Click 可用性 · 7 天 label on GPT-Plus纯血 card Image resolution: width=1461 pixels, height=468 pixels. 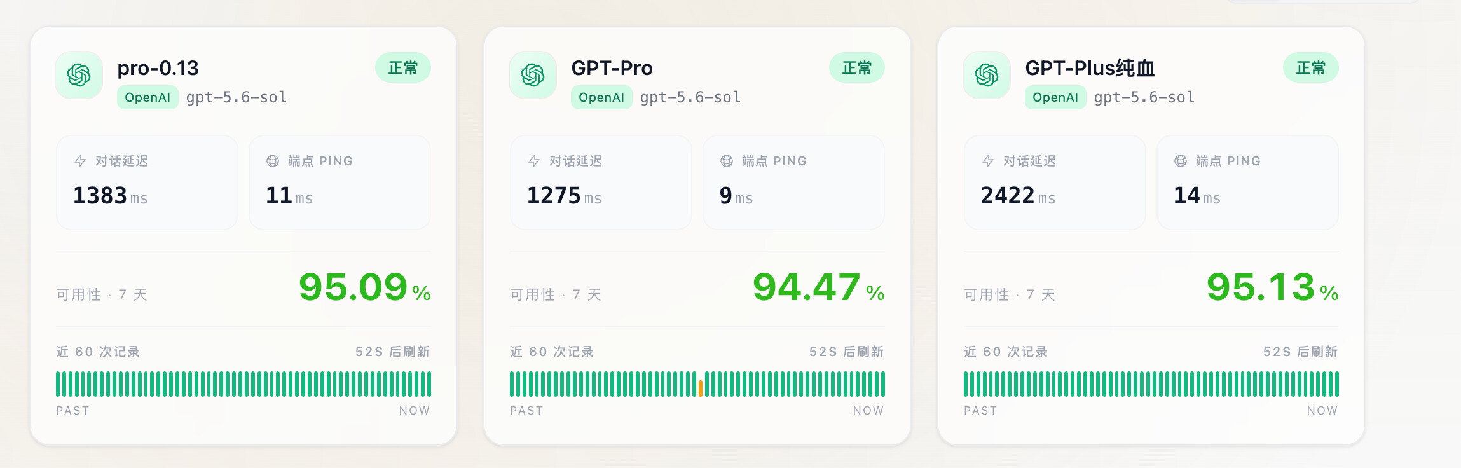1010,294
